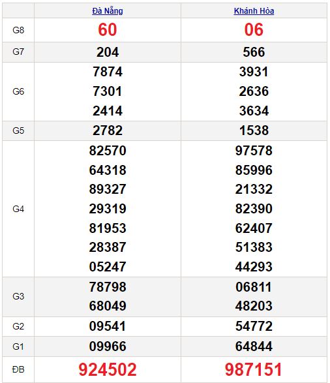Open the Khánh Hòa link
The height and width of the screenshot is (383, 330).
coord(254,11)
